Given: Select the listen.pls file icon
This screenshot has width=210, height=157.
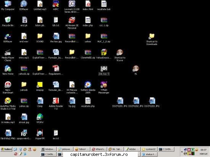Looking at the screenshot, I should click(x=40, y=20).
